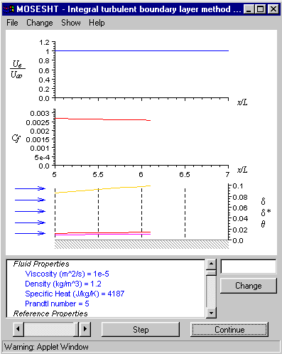282x354 pixels.
Task: Click the horizontal slider left arrow
Action: tap(18, 329)
